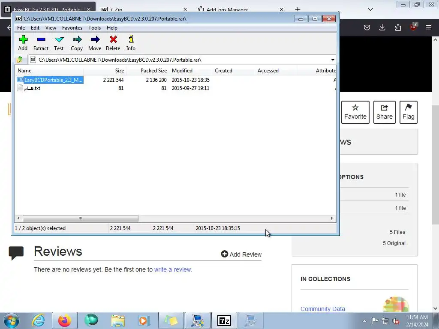439x329 pixels.
Task: Click the horizontal scrollbar left arrow
Action: point(18,218)
